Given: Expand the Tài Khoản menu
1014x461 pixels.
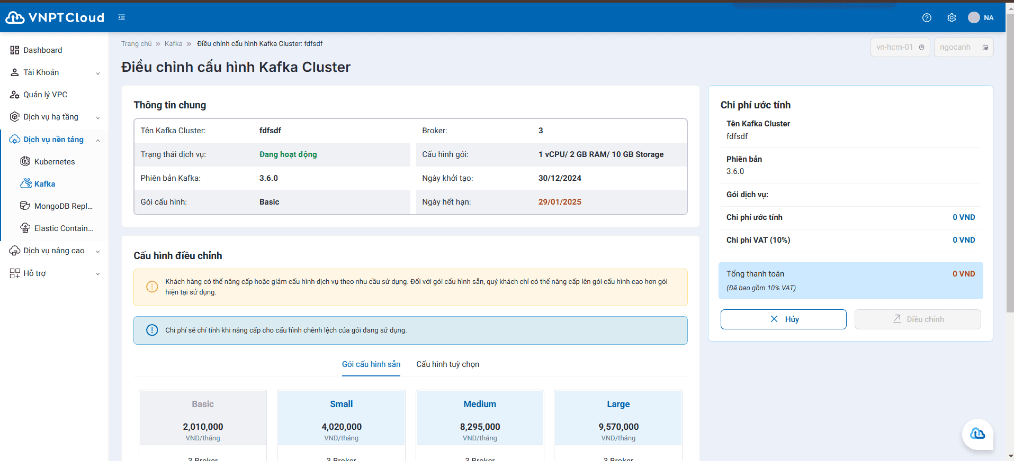Looking at the screenshot, I should pos(55,72).
